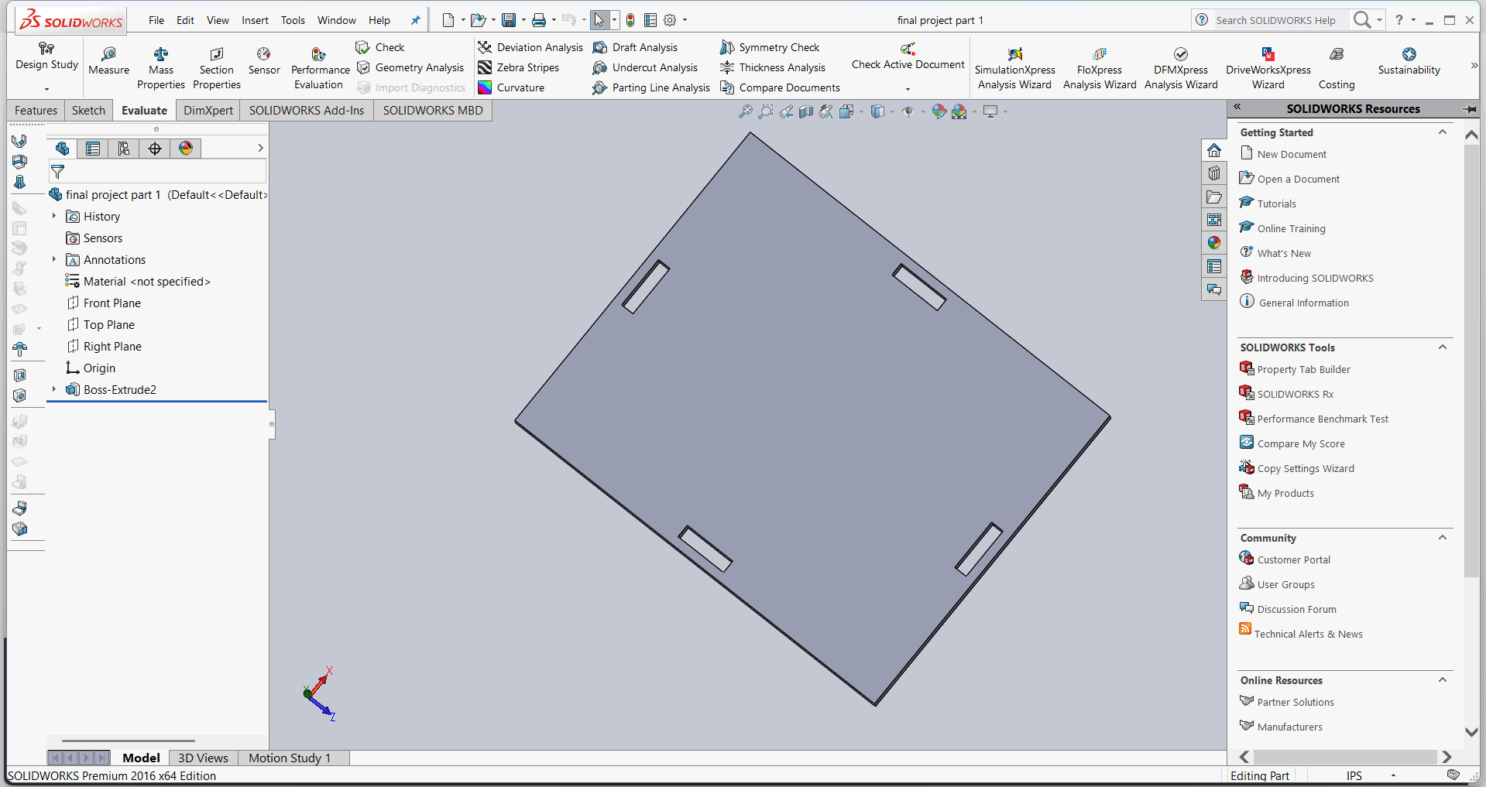Launch SimulationXpress Analysis Wizard
The image size is (1486, 787).
(1014, 68)
